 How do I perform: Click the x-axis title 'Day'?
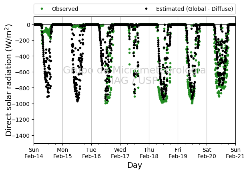(x=135, y=165)
